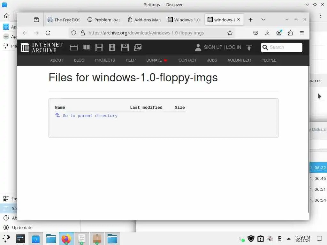This screenshot has width=327, height=245.
Task: Open the Firefox downloads panel
Action: (x=267, y=33)
